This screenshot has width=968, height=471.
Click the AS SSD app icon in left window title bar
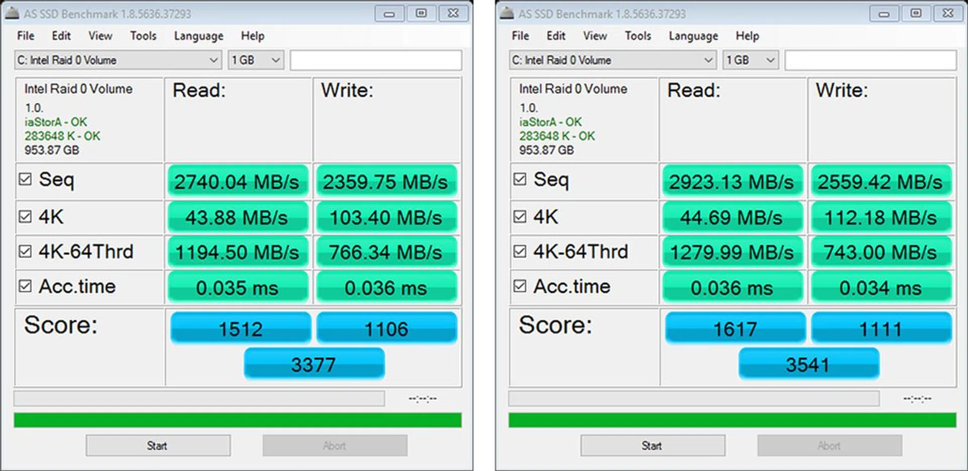[12, 13]
